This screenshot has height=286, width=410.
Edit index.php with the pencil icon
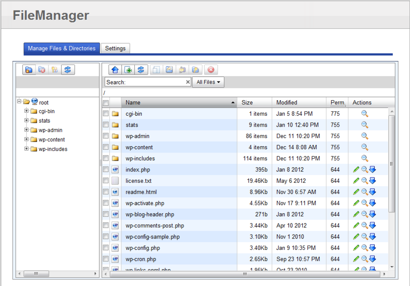coord(356,170)
